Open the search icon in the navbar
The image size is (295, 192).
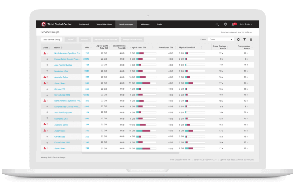(217, 24)
